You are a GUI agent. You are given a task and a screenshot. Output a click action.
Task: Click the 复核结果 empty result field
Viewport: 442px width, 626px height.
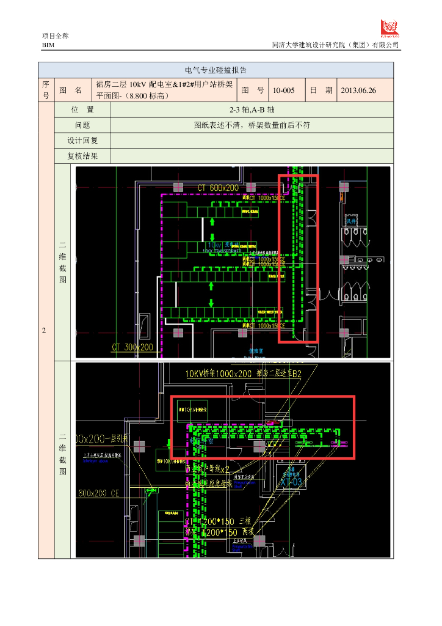click(x=252, y=156)
